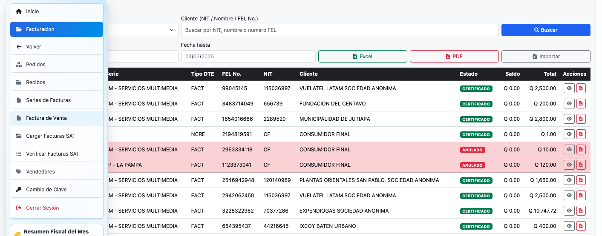View details of MUNICIPALIDAD DE JUTIAPA invoice
Screen dimensions: 602x236
(569, 119)
